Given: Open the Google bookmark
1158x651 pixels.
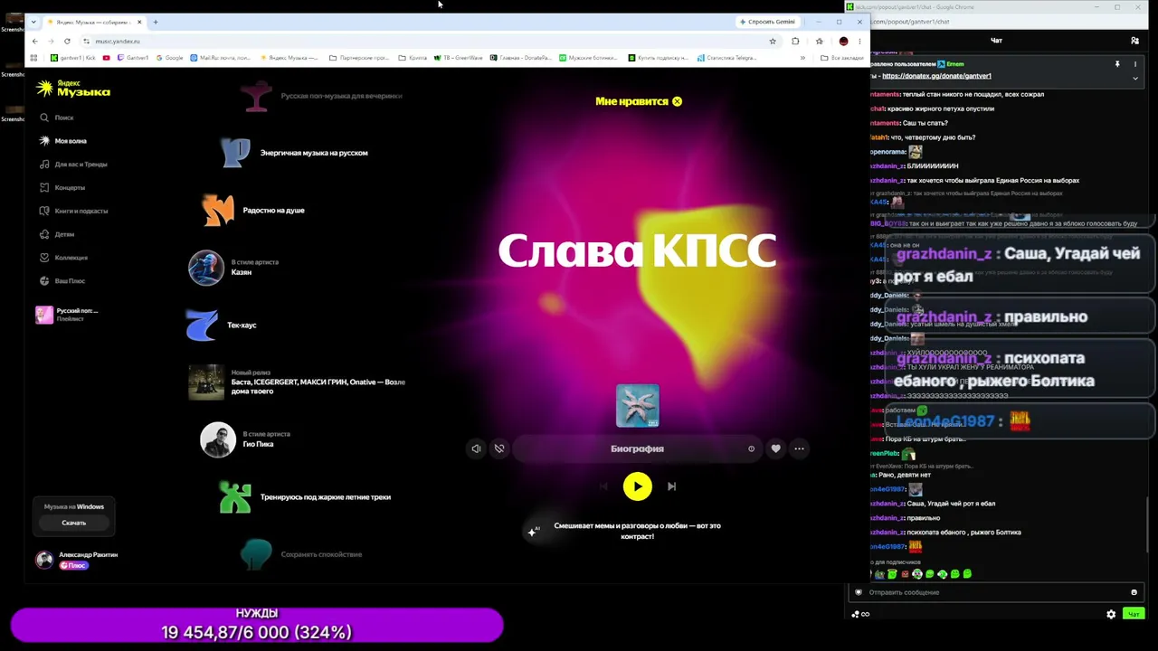Looking at the screenshot, I should [170, 58].
